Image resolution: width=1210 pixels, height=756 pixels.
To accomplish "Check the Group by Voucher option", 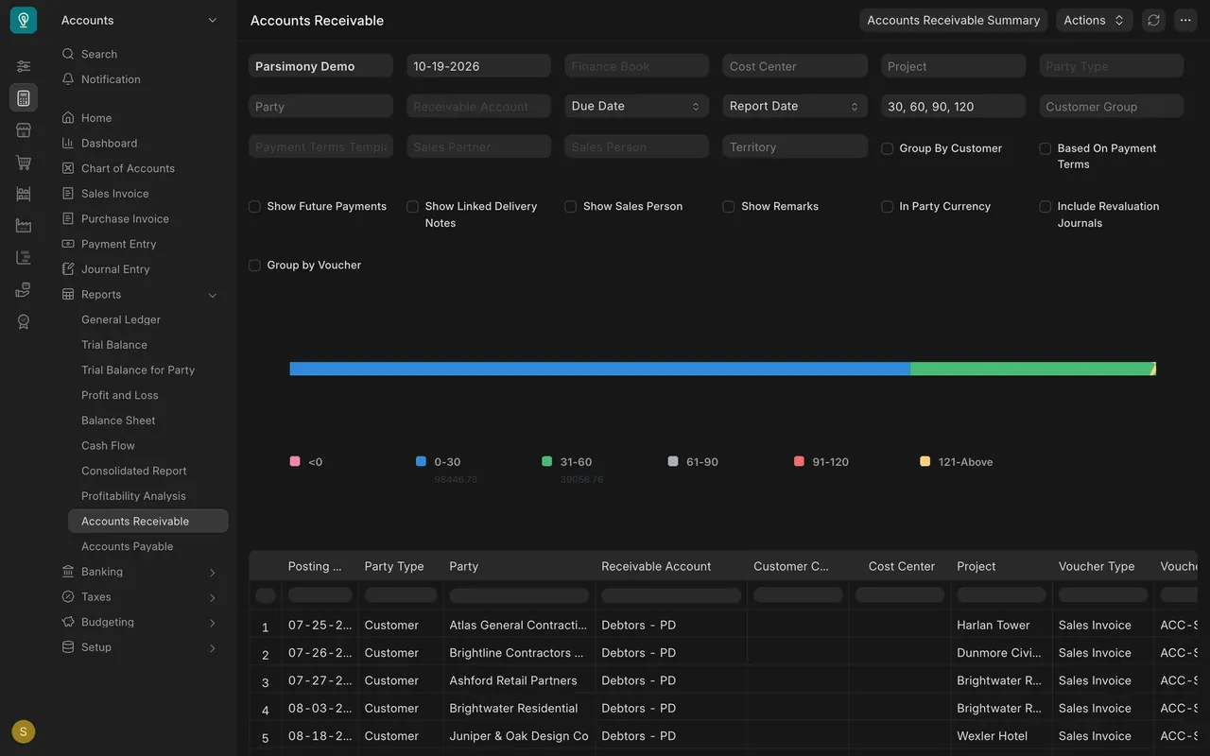I will point(254,266).
